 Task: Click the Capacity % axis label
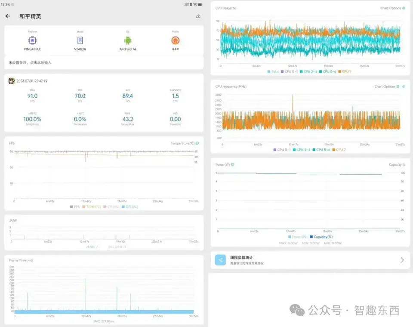397,165
